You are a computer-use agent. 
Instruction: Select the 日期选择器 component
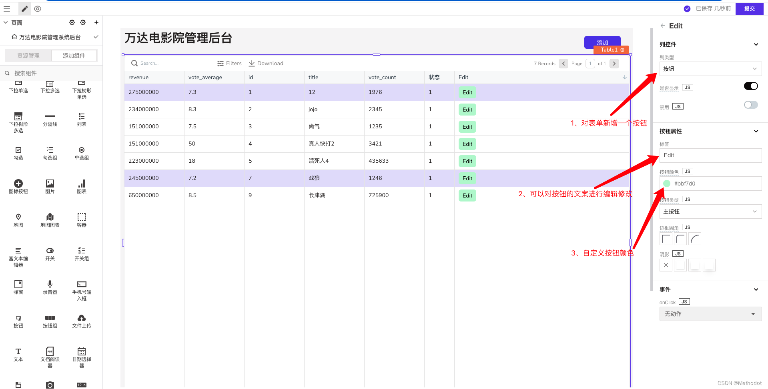82,358
